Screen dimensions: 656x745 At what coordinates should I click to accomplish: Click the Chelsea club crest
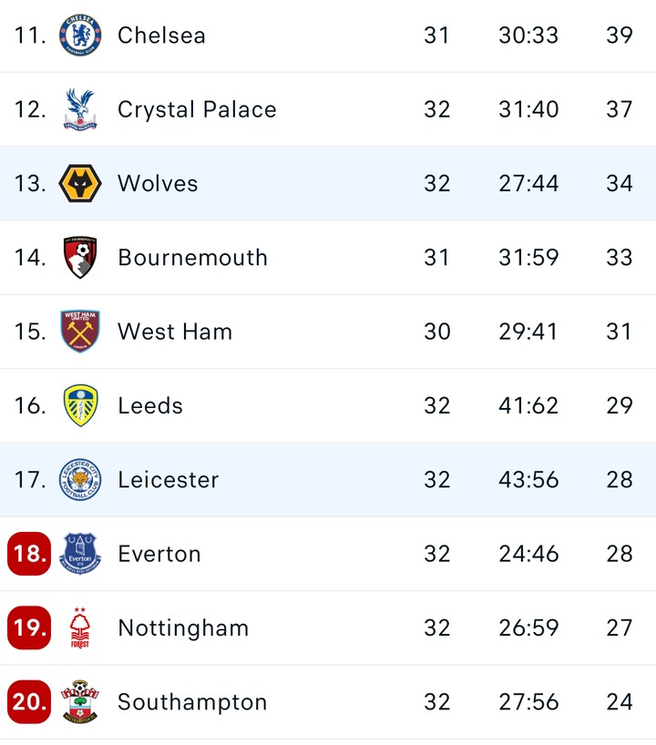(x=80, y=36)
